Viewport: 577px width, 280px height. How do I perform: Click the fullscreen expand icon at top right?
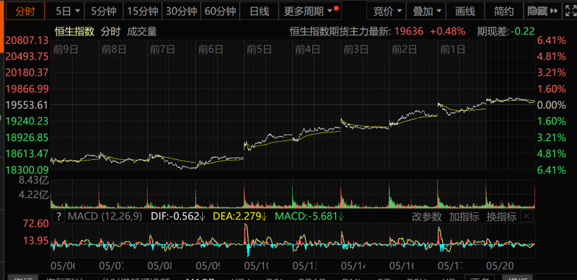point(569,11)
